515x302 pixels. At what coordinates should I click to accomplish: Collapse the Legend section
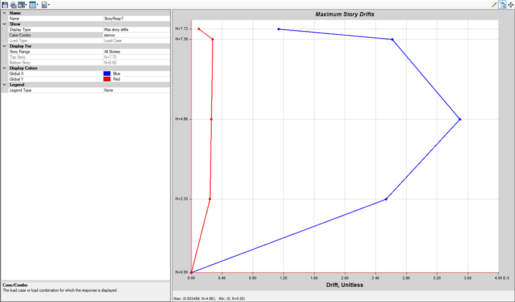4,85
